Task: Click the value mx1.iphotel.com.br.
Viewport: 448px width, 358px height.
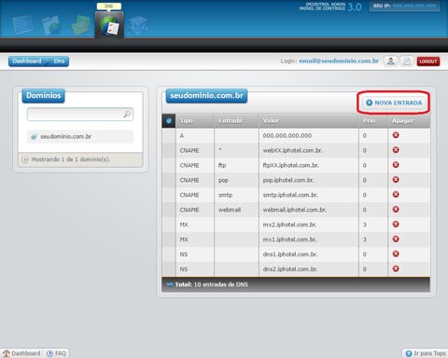Action: pyautogui.click(x=290, y=240)
